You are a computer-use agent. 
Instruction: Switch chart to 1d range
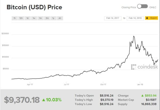27,18
